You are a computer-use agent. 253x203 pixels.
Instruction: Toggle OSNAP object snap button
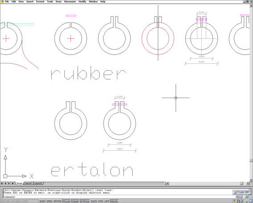(75, 201)
